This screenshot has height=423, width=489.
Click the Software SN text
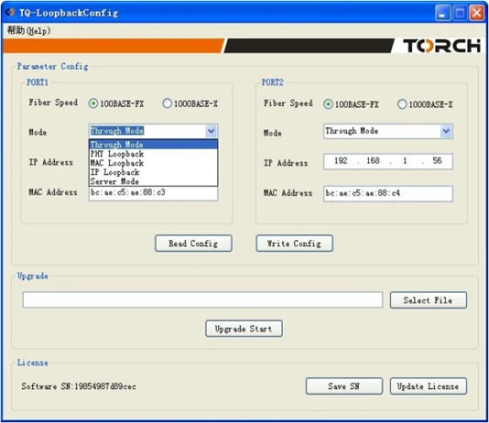79,386
